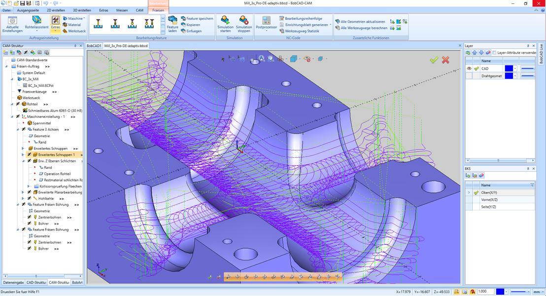The height and width of the screenshot is (296, 546).
Task: Click the CAD layer blue color swatch
Action: coord(509,69)
